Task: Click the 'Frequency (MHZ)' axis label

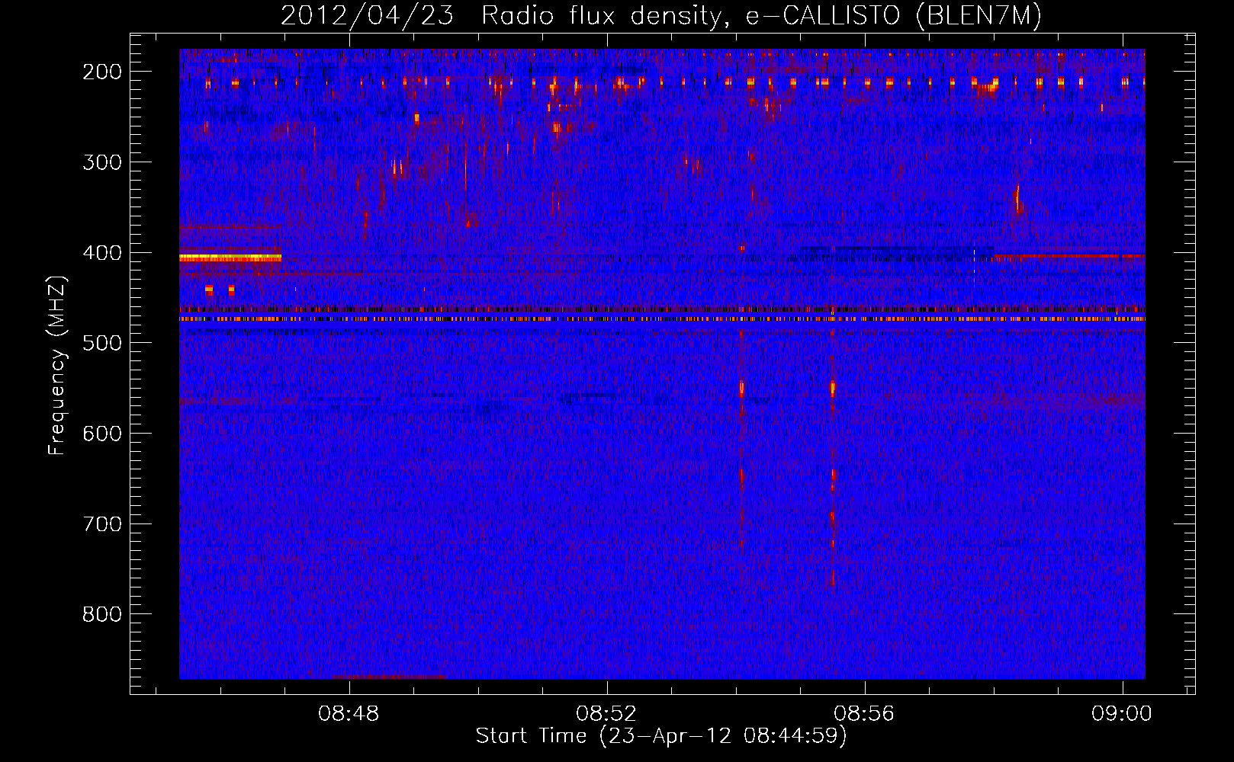Action: point(57,365)
